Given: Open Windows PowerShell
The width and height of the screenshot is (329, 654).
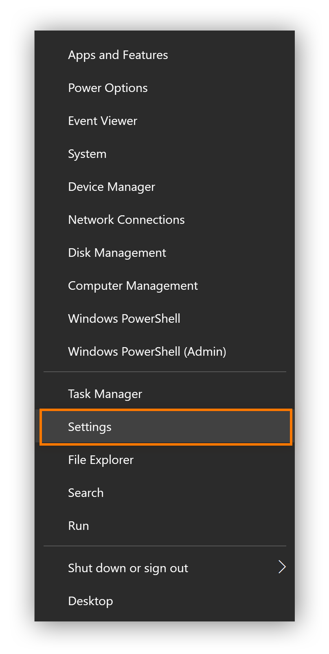Looking at the screenshot, I should tap(124, 319).
